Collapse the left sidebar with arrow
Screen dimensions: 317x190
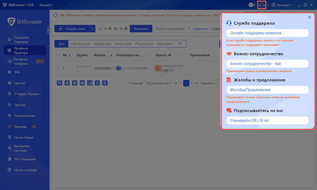point(48,29)
